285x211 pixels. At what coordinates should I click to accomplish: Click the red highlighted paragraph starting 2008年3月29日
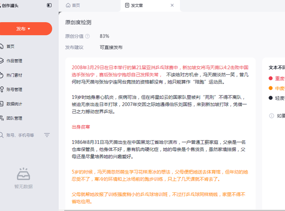pos(160,71)
